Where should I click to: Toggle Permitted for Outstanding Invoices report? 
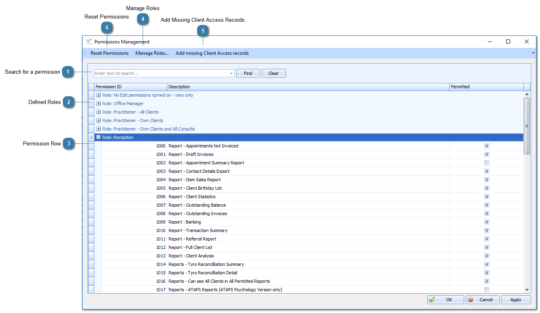487,214
